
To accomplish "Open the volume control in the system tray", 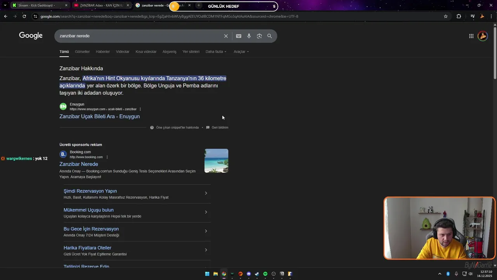I will 471,274.
